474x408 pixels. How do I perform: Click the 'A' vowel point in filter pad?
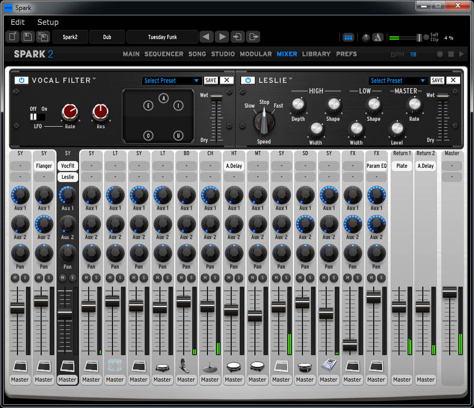164,98
